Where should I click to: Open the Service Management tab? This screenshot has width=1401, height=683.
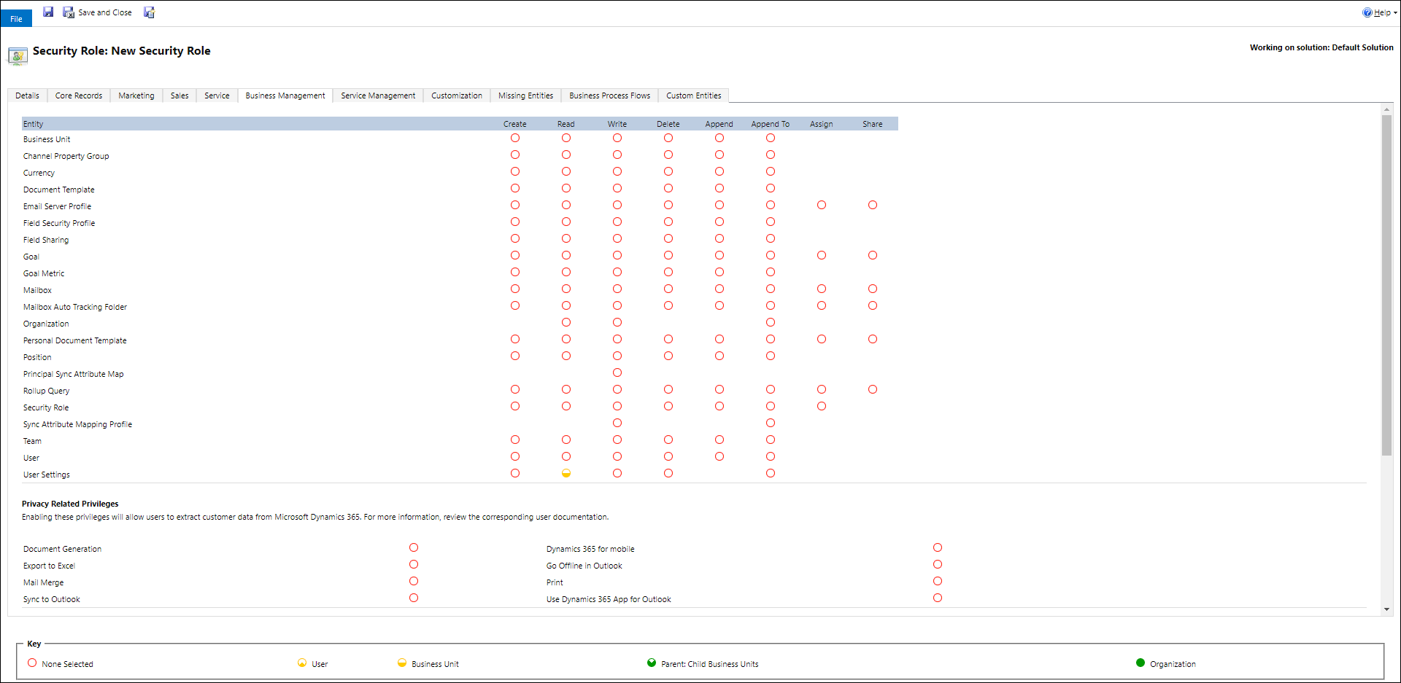click(378, 95)
